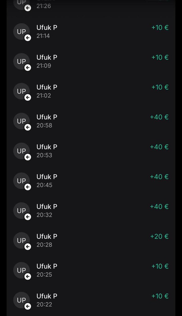Tap the incoming arrow badge on the 21:09 entry

click(28, 67)
